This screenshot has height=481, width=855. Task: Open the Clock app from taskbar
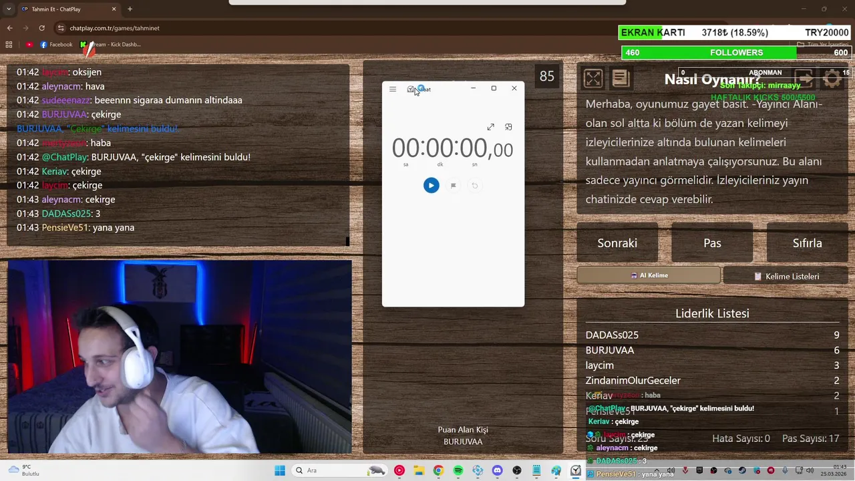(x=576, y=470)
